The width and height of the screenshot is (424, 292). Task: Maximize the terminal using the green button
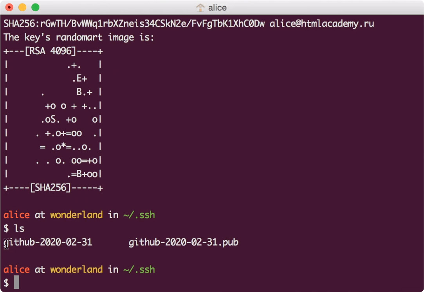pos(35,7)
